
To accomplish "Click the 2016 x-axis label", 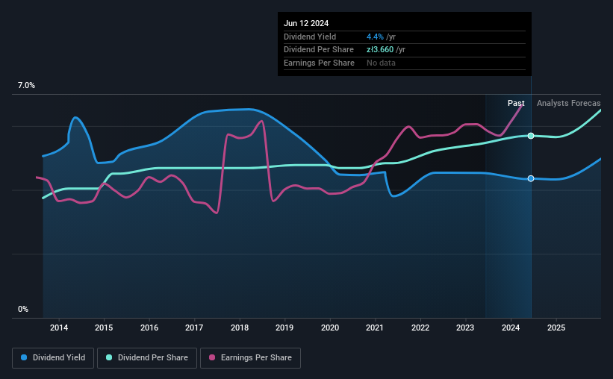I will coord(149,328).
